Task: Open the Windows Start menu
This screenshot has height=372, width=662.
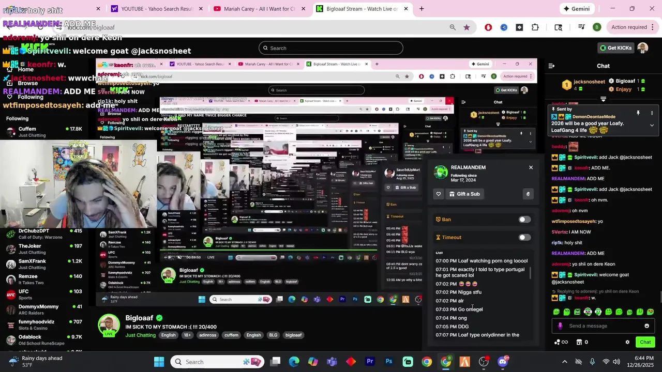Action: coord(159,362)
